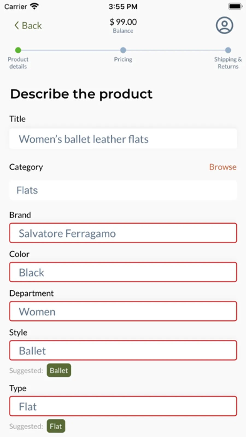Jump to the Pricing step dot
Viewport: 246px width, 437px height.
pos(123,50)
